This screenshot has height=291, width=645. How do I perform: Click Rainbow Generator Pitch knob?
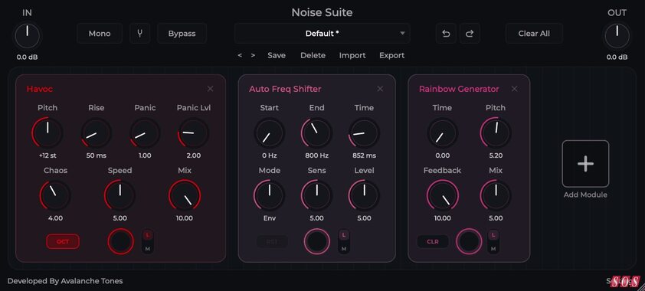[x=496, y=132]
